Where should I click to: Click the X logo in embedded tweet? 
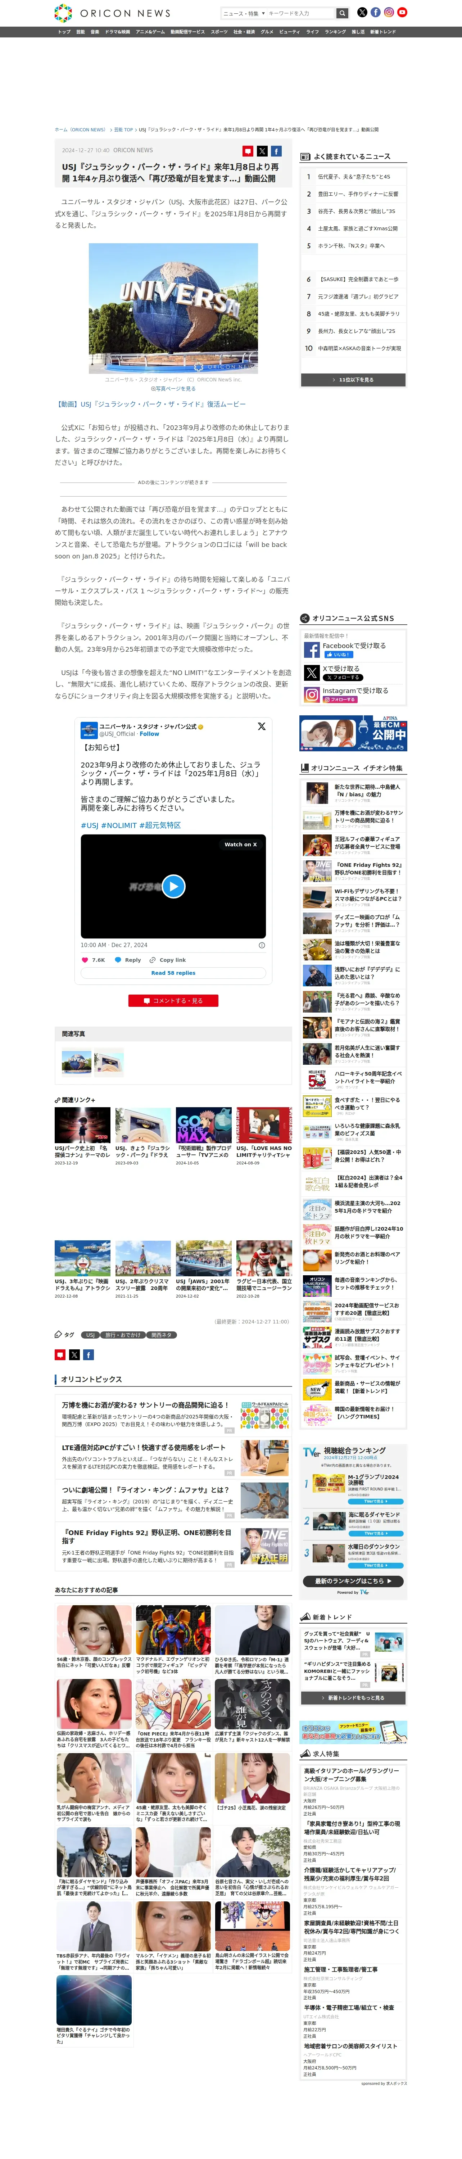click(261, 727)
